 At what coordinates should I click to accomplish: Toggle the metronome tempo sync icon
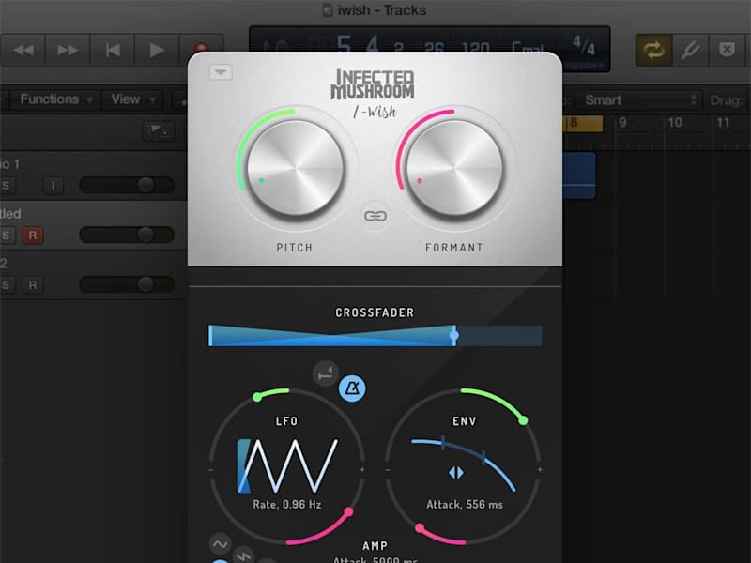click(353, 388)
